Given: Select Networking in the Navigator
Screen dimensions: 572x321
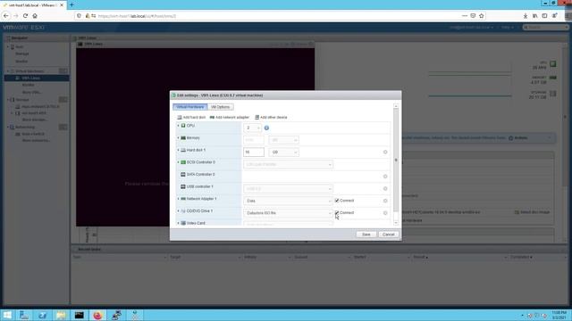Looking at the screenshot, I should (x=24, y=127).
